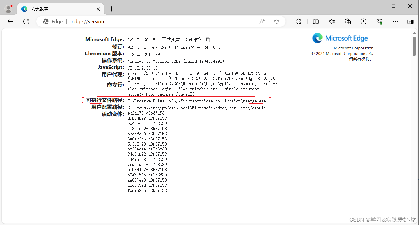This screenshot has height=225, width=419.
Task: Open Browser essentials heart icon
Action: pyautogui.click(x=379, y=22)
